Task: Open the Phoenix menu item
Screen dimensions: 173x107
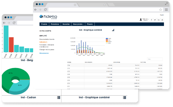Action: tap(90, 24)
